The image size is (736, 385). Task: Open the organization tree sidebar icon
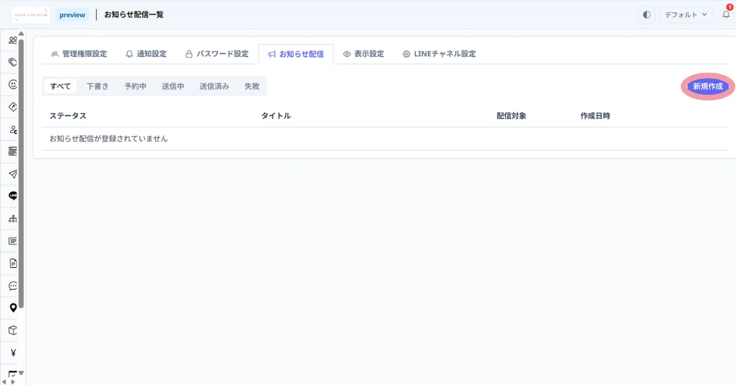(13, 219)
